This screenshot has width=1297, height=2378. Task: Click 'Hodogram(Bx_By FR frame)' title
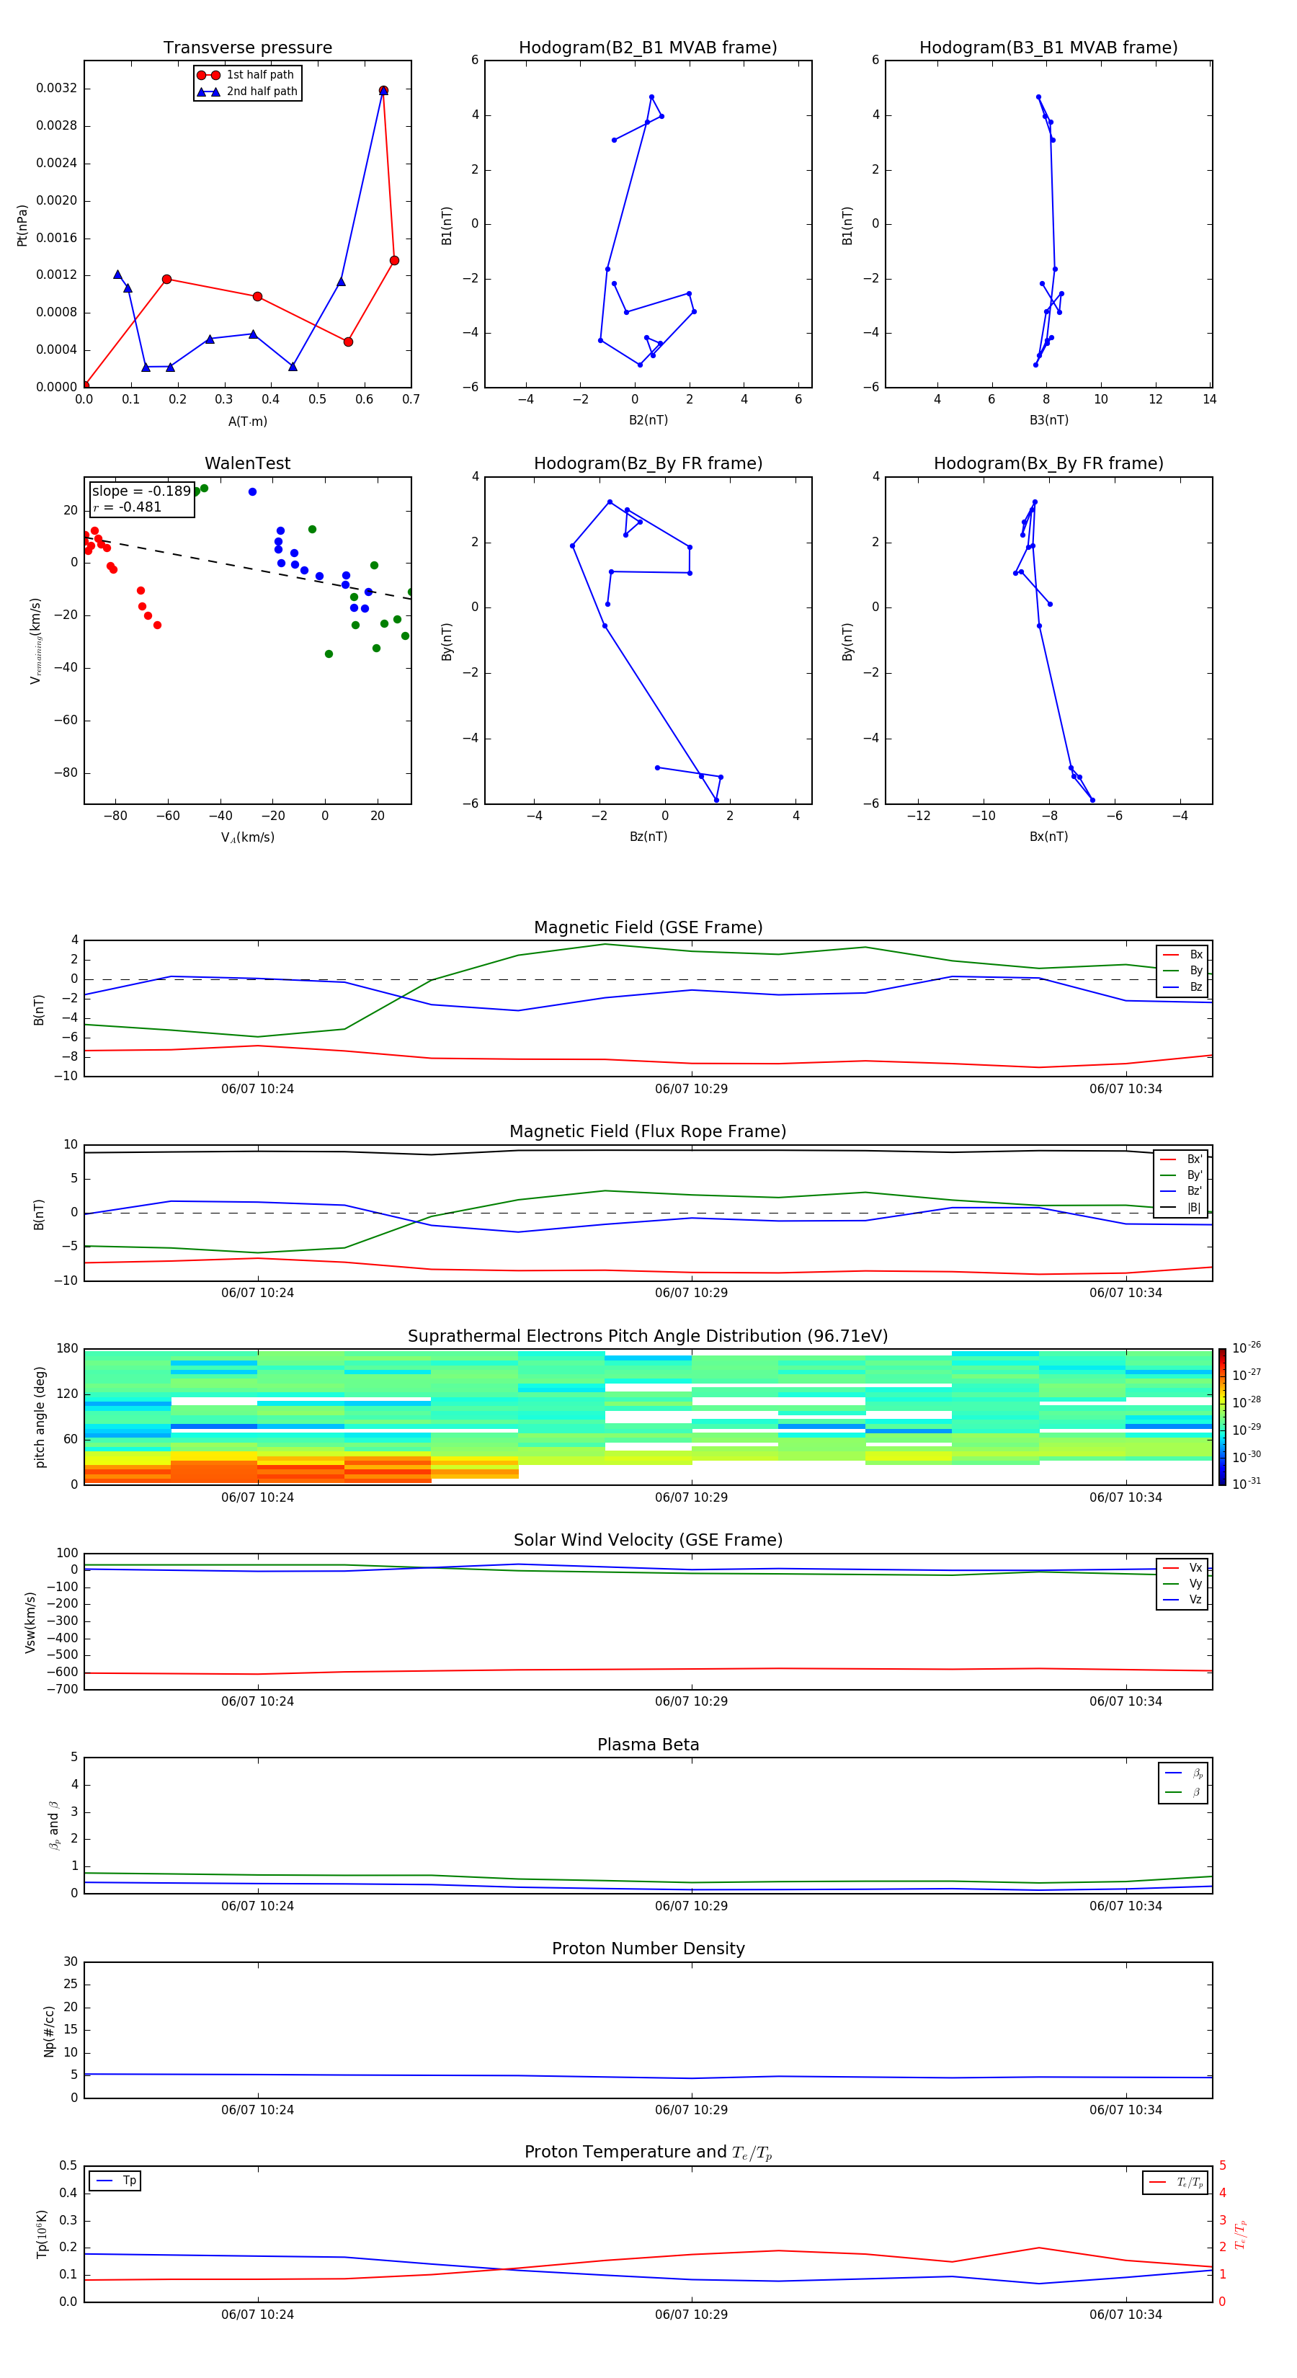coord(1048,463)
